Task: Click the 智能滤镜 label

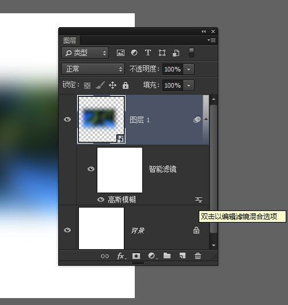Action: pos(162,169)
